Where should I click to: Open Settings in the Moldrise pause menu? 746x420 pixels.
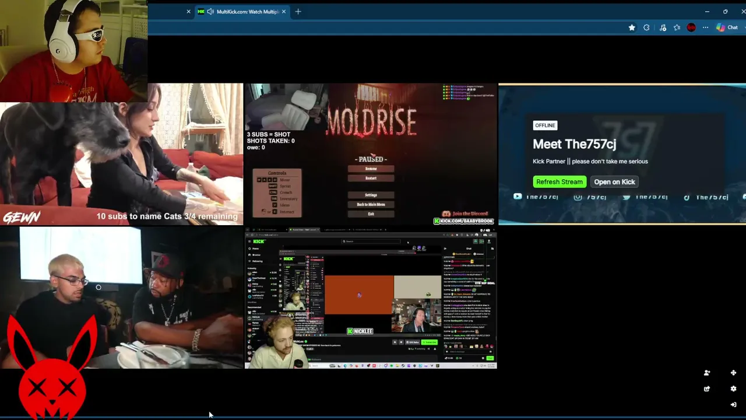pos(371,195)
